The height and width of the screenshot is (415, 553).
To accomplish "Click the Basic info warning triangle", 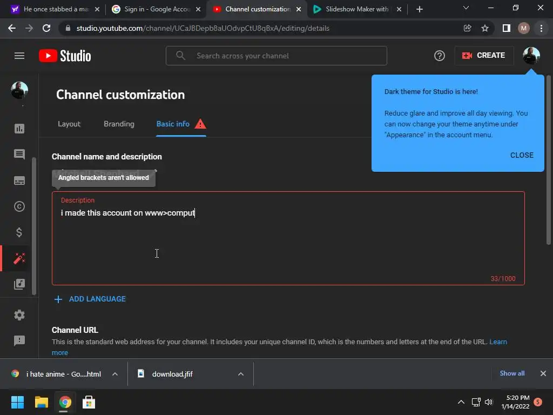I will coord(200,124).
